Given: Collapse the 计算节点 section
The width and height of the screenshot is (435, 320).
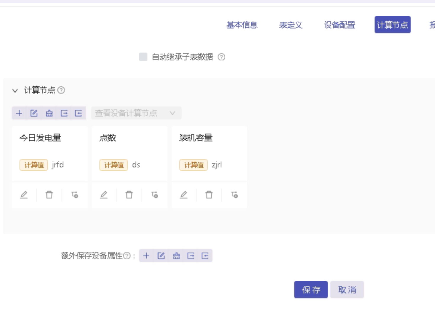Looking at the screenshot, I should (15, 90).
